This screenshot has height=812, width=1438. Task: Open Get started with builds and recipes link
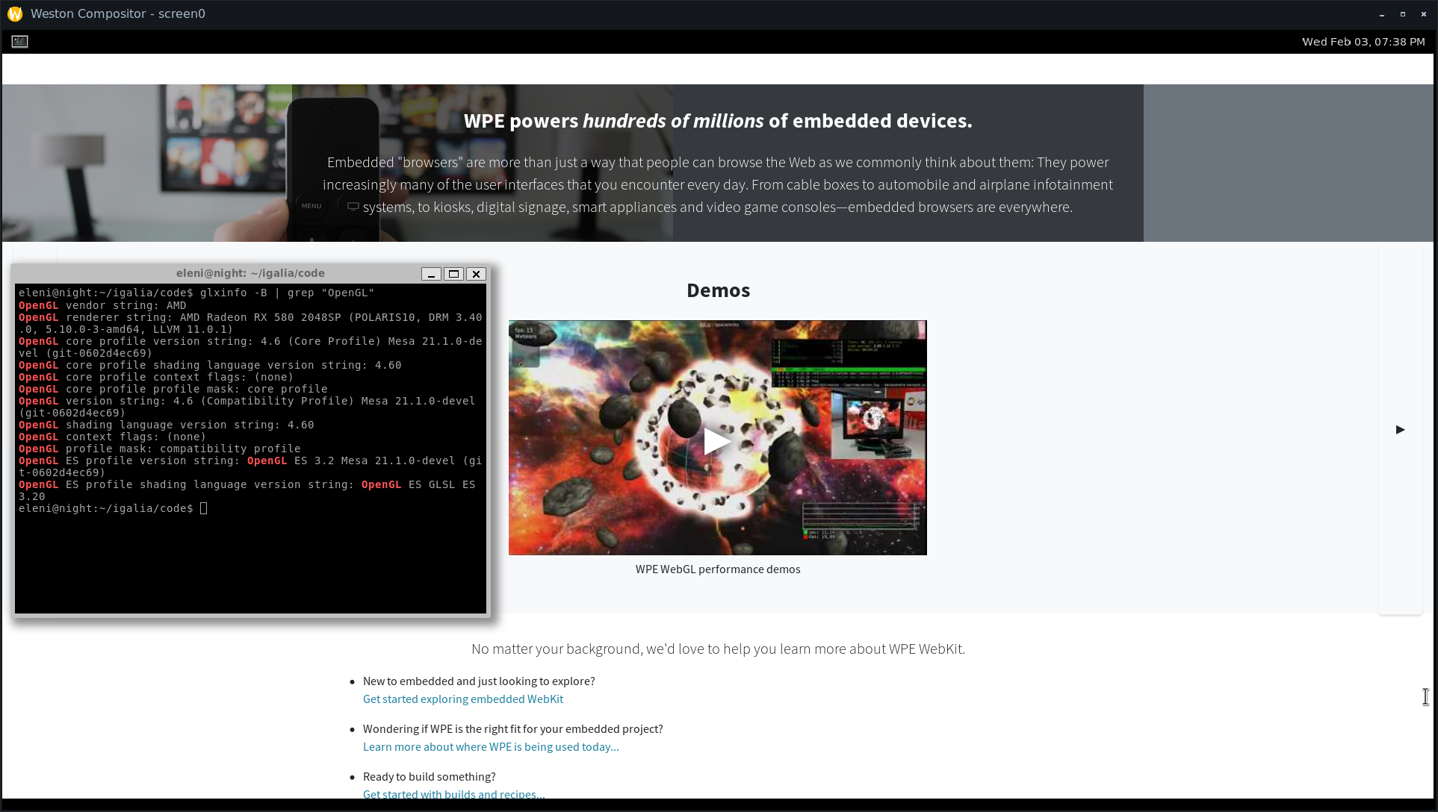click(453, 793)
